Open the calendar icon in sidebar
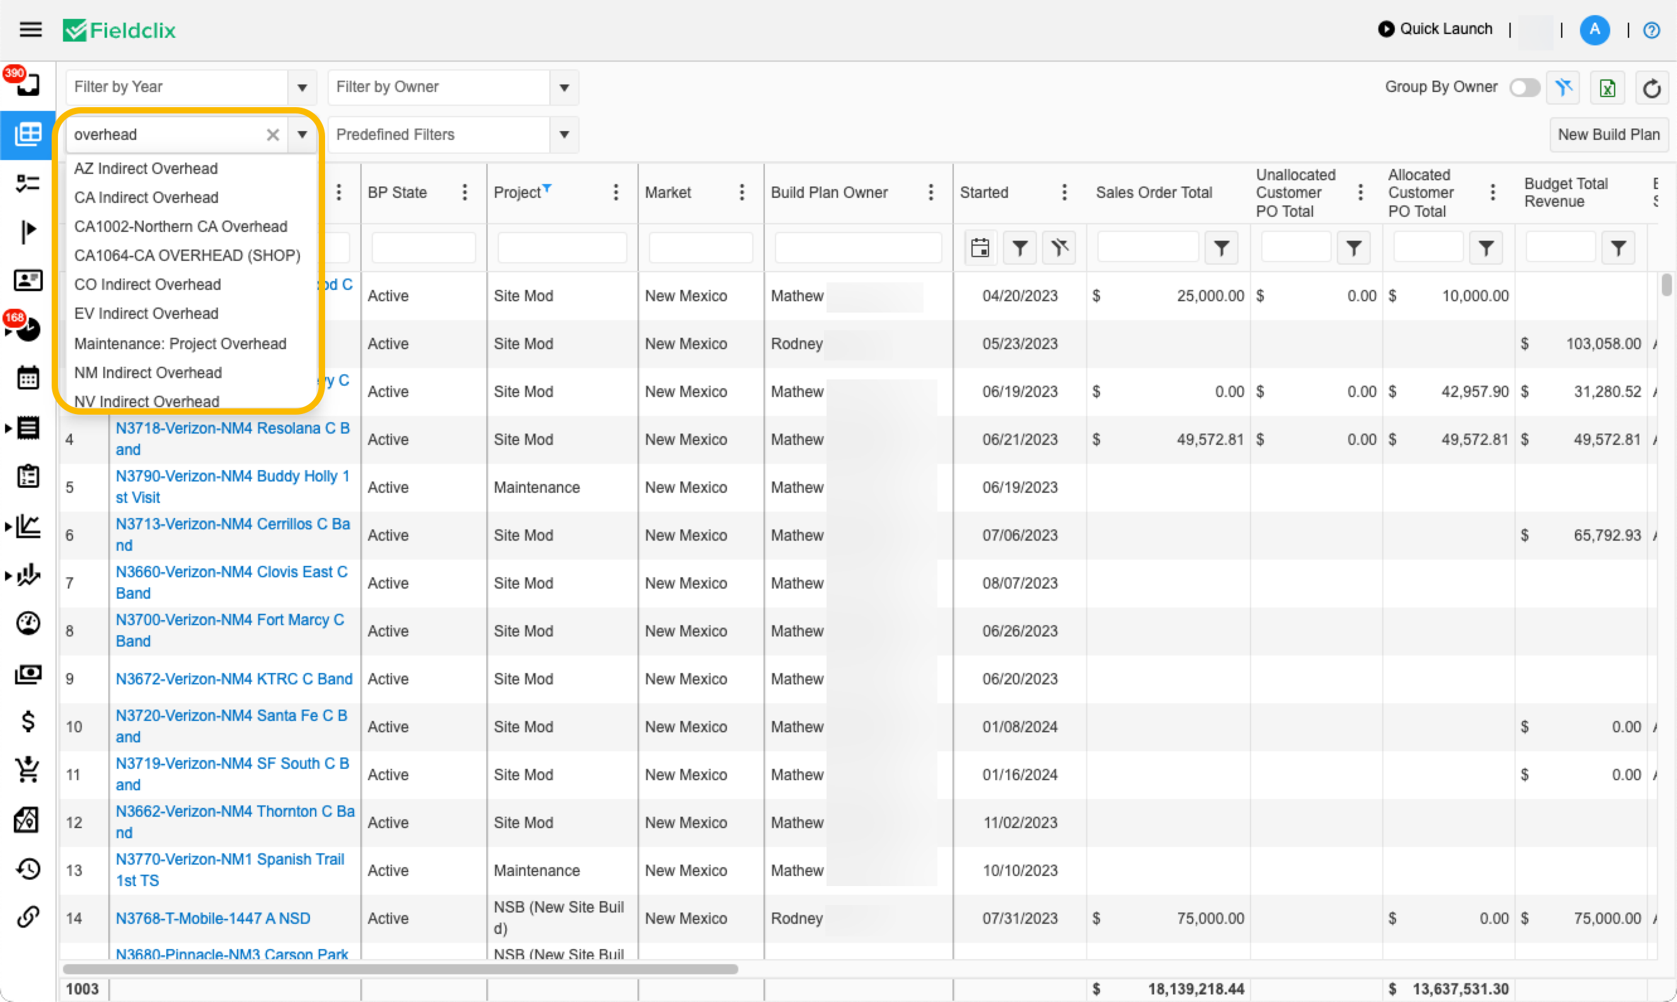 pyautogui.click(x=28, y=378)
